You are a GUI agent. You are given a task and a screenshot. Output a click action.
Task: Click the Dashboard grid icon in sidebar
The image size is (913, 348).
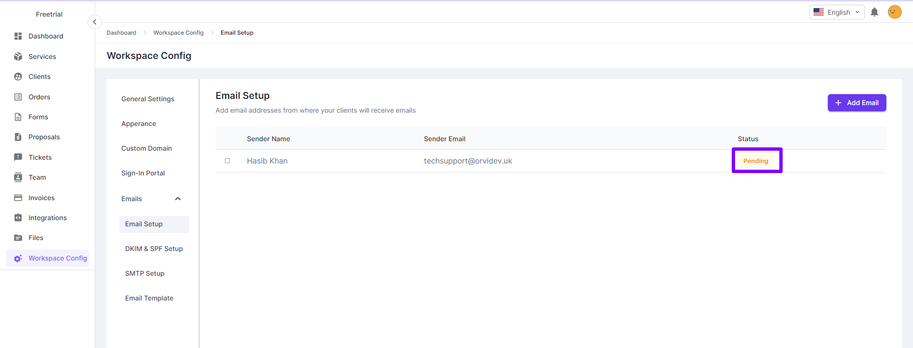point(18,36)
